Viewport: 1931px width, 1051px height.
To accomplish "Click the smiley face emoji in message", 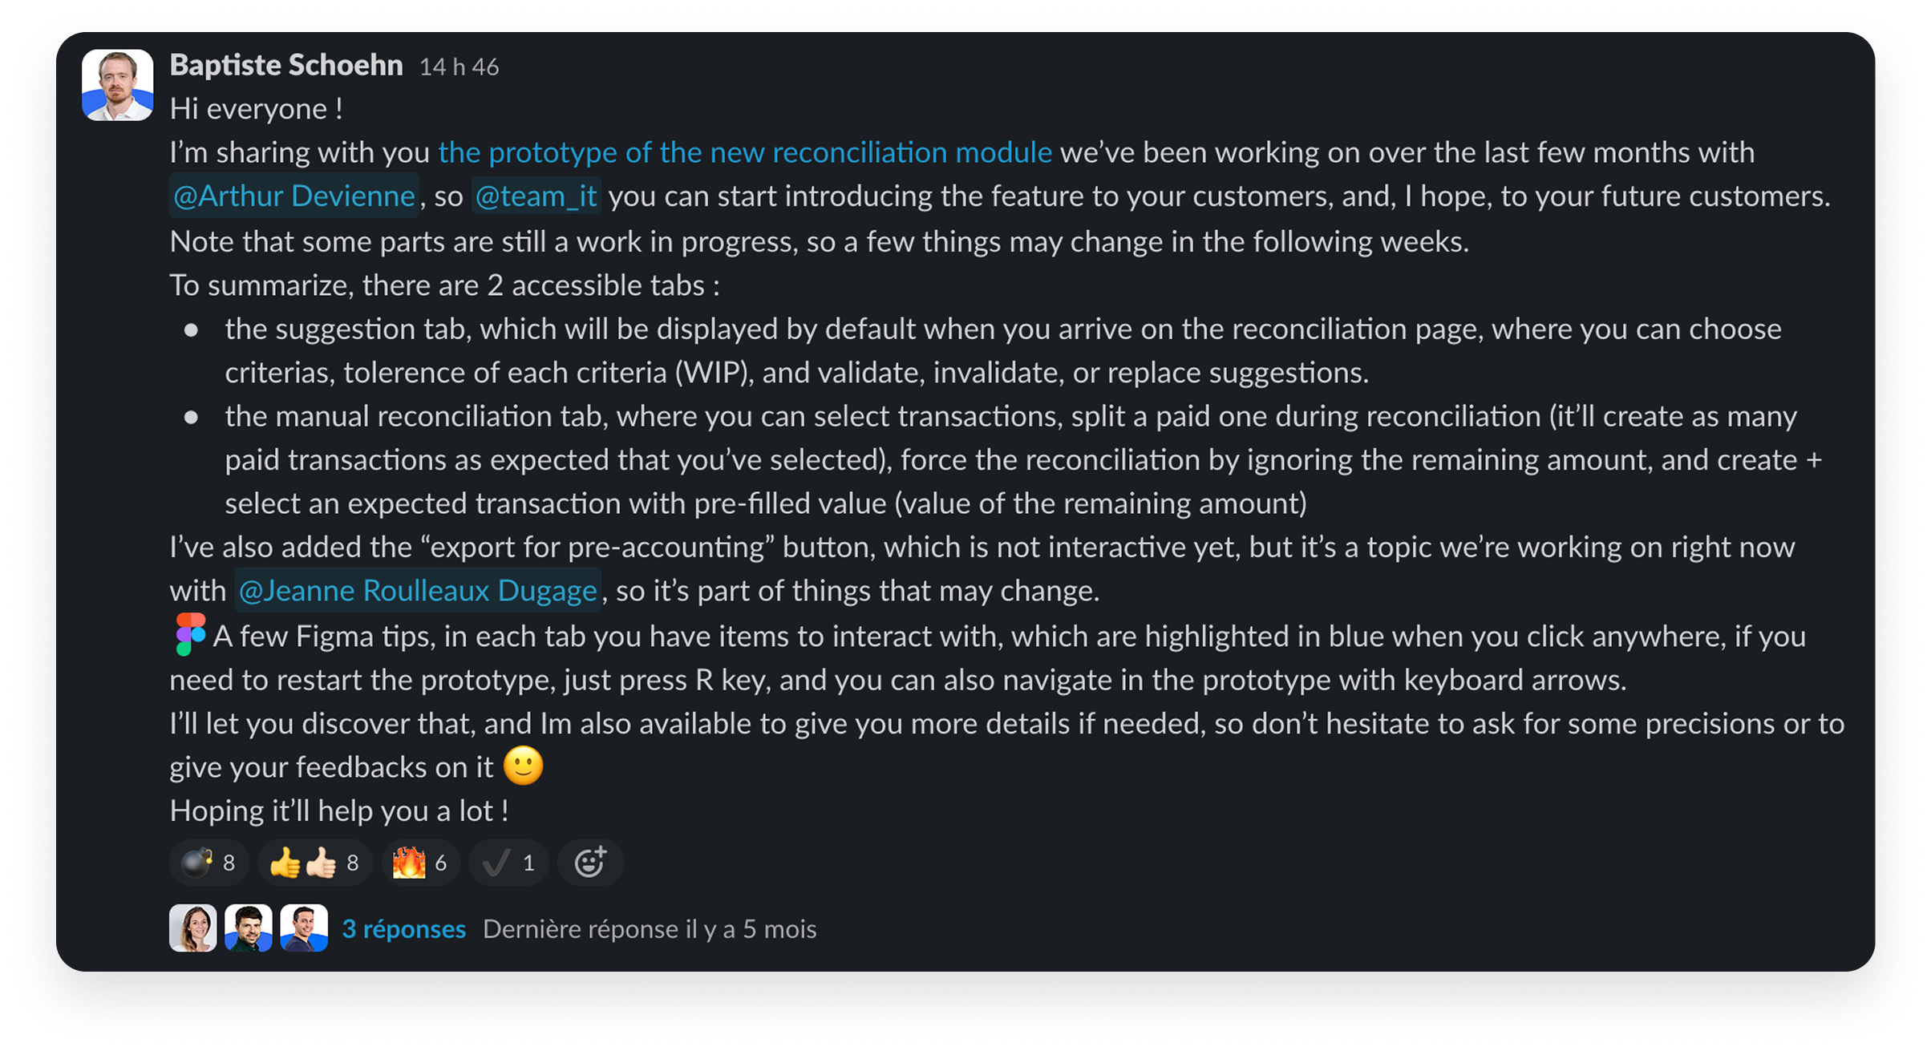I will (x=523, y=766).
